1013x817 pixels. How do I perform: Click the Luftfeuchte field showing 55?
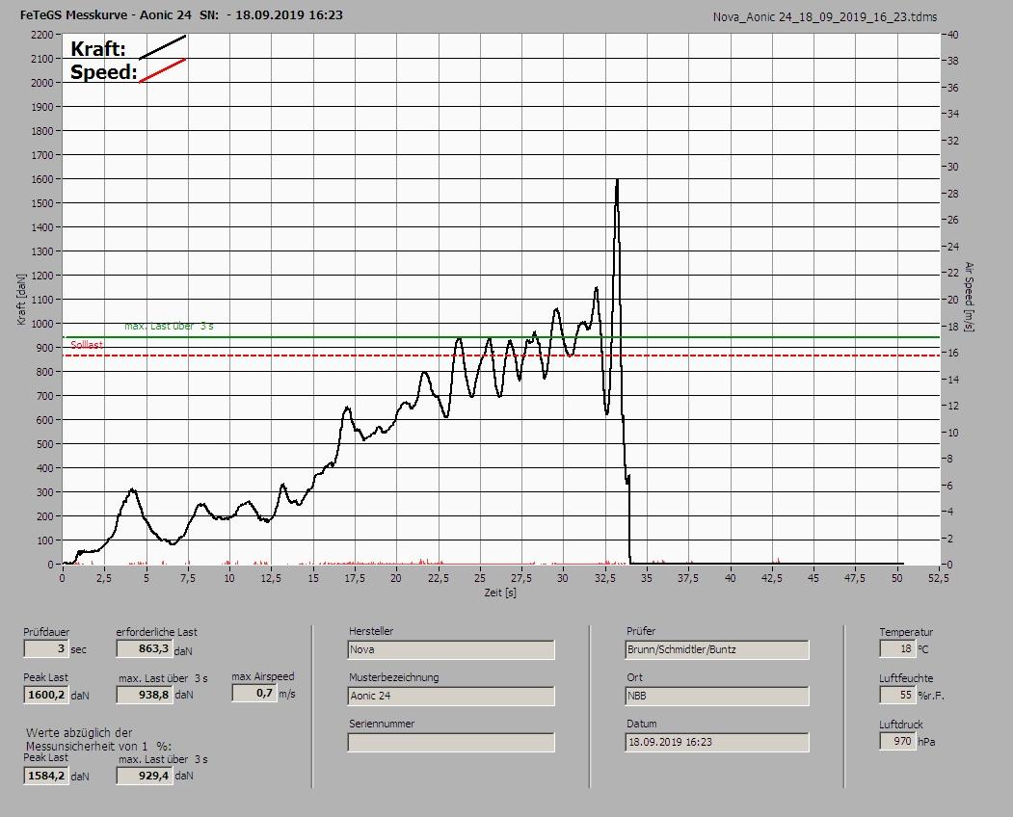[897, 696]
